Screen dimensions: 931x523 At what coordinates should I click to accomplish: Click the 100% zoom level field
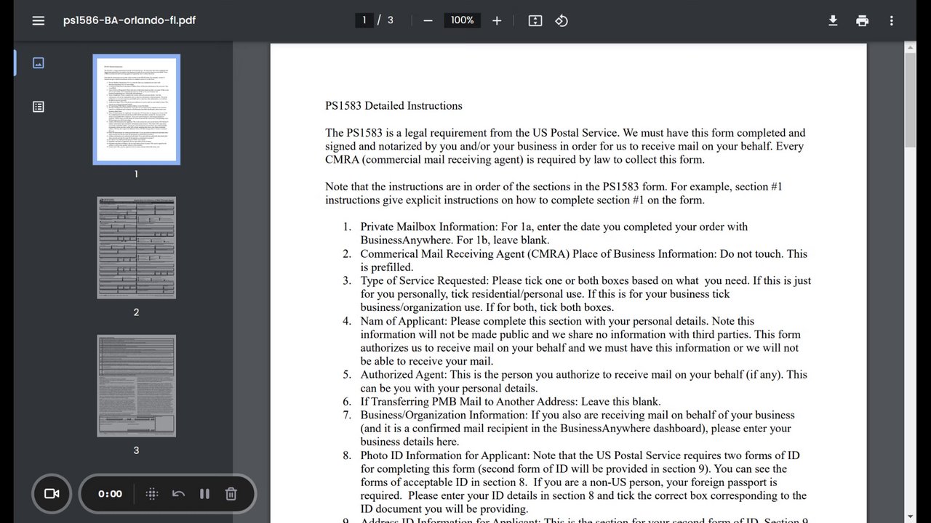(x=463, y=20)
